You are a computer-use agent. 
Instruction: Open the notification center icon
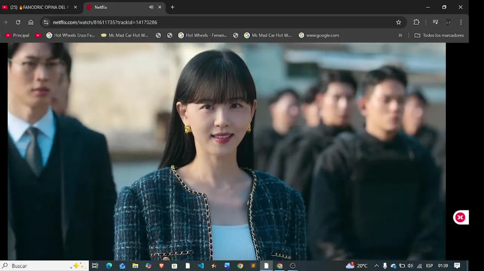pyautogui.click(x=457, y=266)
